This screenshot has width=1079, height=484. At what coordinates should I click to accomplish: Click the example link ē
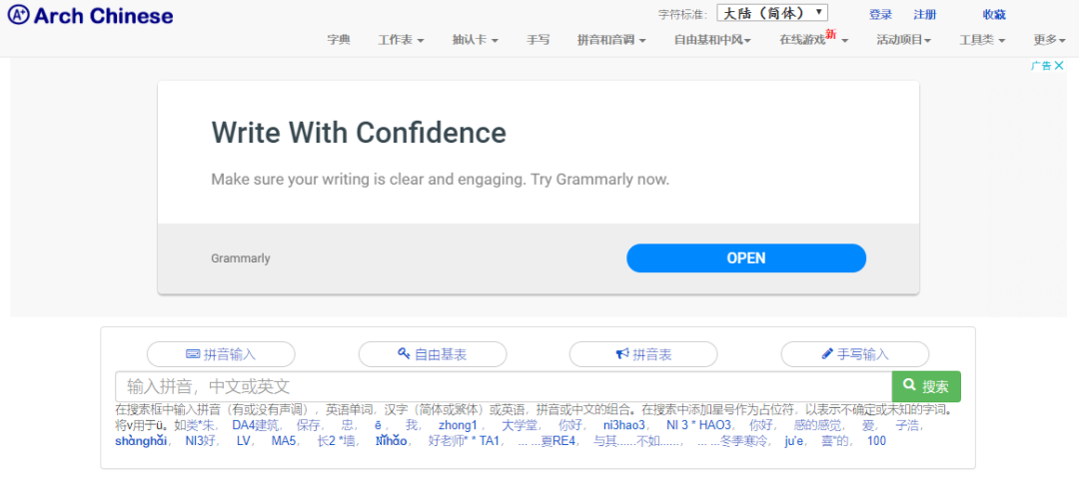click(x=378, y=425)
